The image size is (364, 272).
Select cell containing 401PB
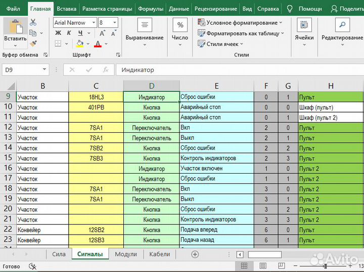[x=96, y=107]
